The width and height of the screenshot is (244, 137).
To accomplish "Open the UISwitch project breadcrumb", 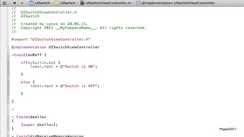I will tap(42, 3).
